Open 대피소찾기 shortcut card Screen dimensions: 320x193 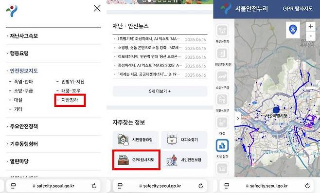pyautogui.click(x=184, y=140)
